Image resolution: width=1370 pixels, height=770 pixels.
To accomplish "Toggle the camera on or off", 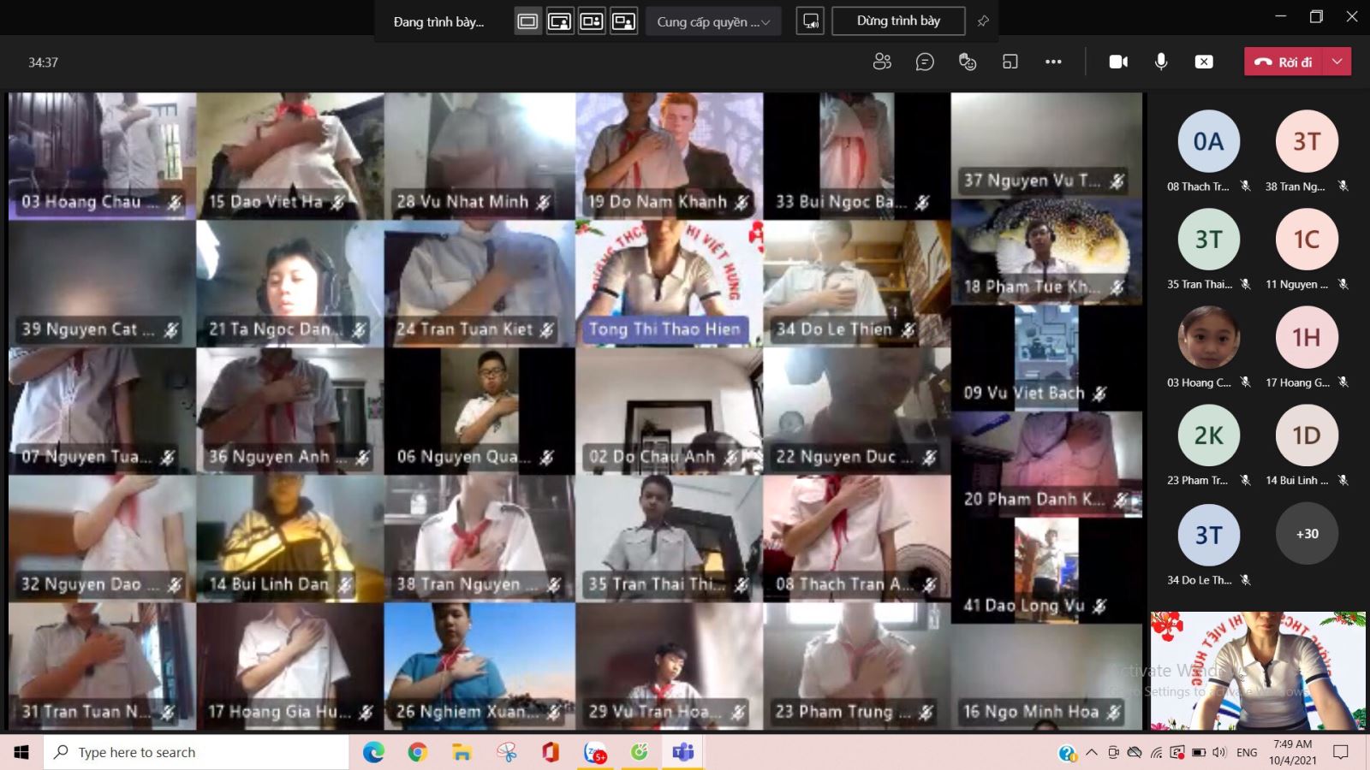I will pos(1118,62).
